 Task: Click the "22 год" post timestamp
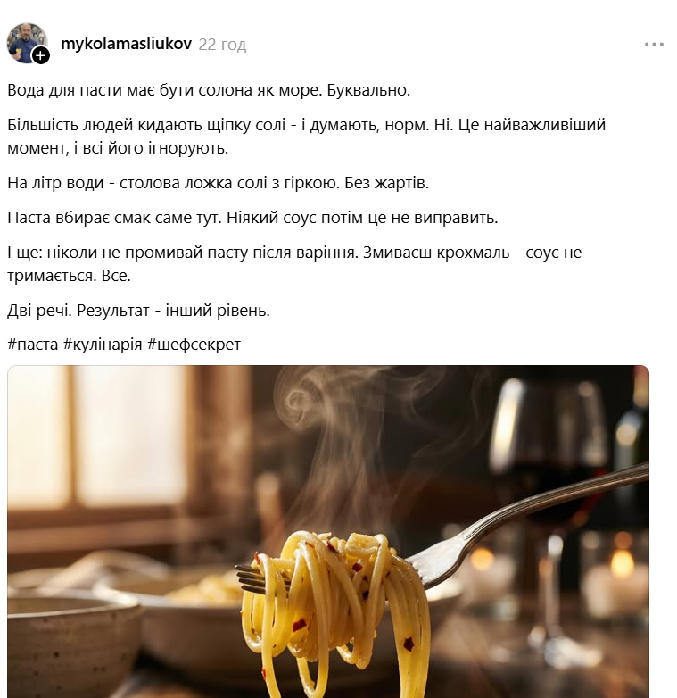pos(222,44)
